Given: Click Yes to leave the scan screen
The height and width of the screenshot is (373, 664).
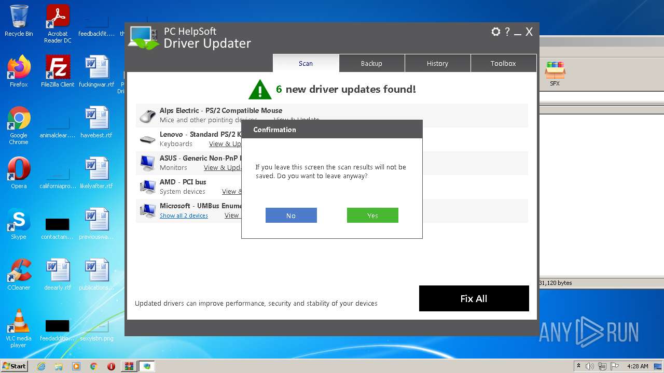Looking at the screenshot, I should coord(372,216).
